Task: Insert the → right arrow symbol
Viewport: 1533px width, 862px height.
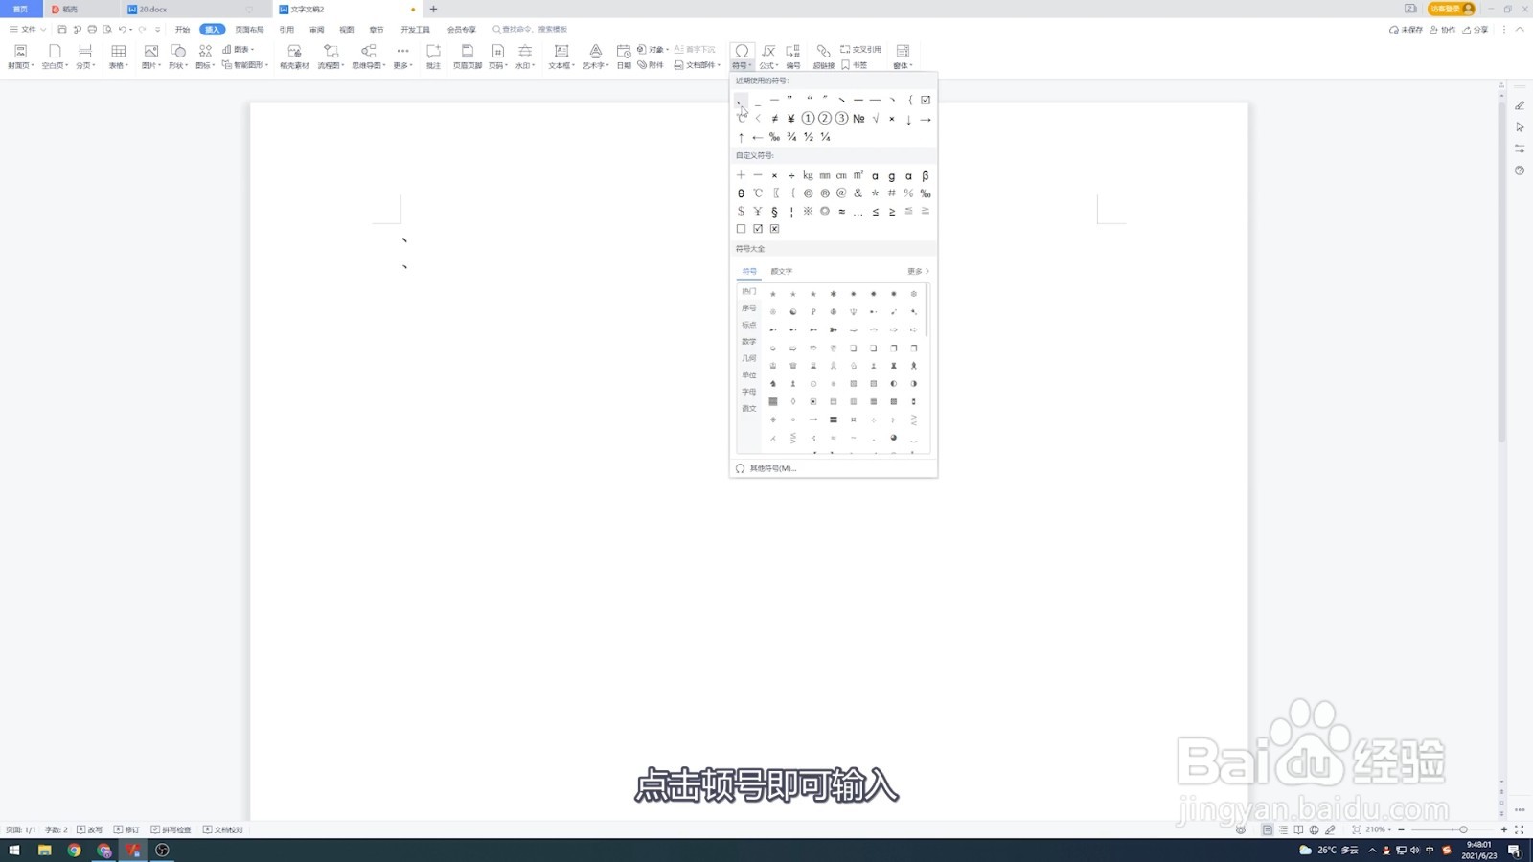Action: 926,119
